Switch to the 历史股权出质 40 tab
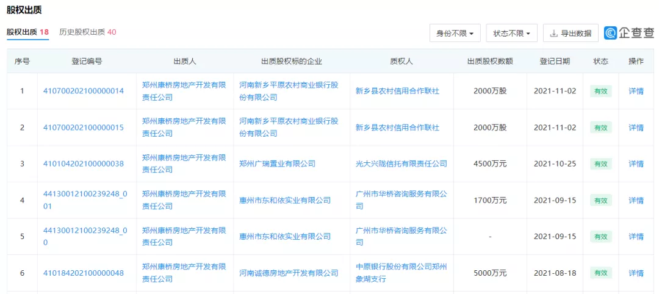 point(88,32)
